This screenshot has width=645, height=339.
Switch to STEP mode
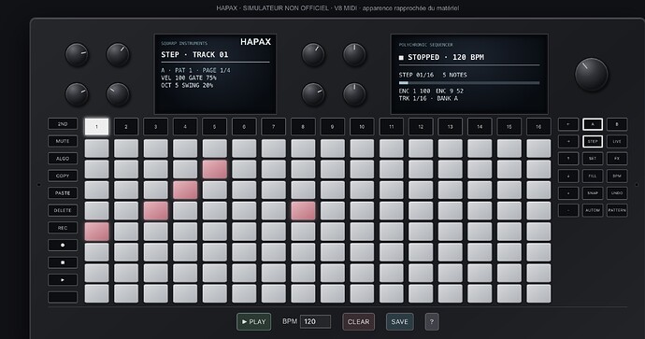pos(593,141)
